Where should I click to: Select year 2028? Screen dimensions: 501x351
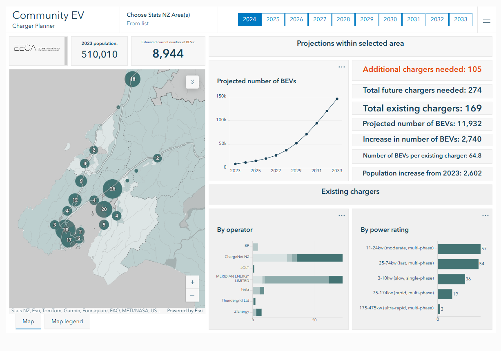pos(343,20)
